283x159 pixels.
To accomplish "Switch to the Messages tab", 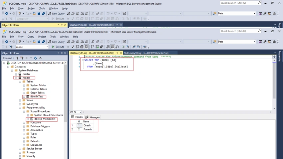I will click(x=93, y=117).
